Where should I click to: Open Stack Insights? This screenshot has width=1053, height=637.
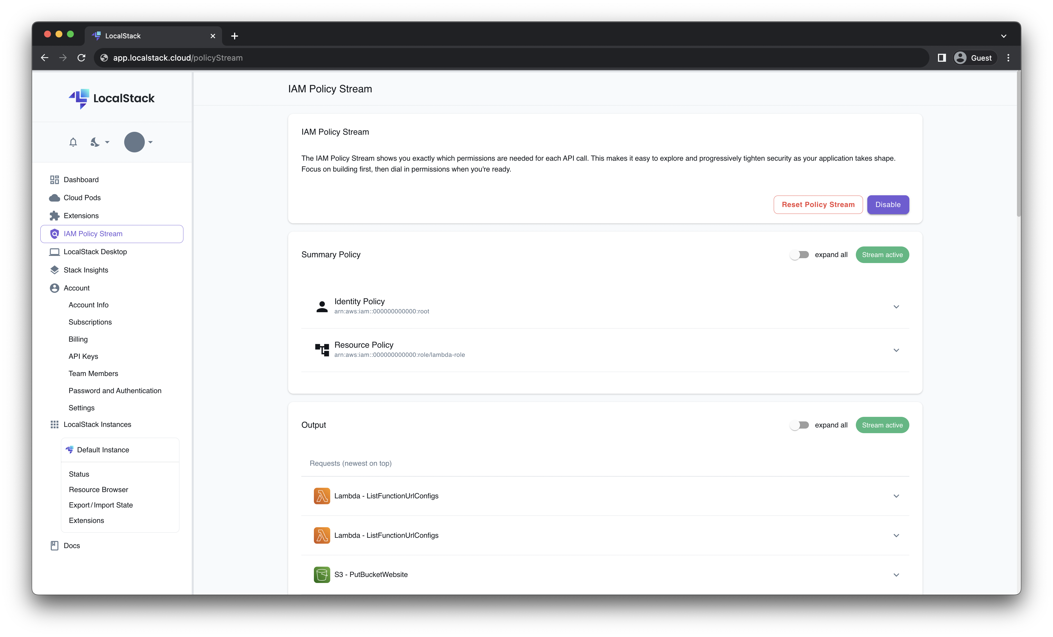point(86,270)
